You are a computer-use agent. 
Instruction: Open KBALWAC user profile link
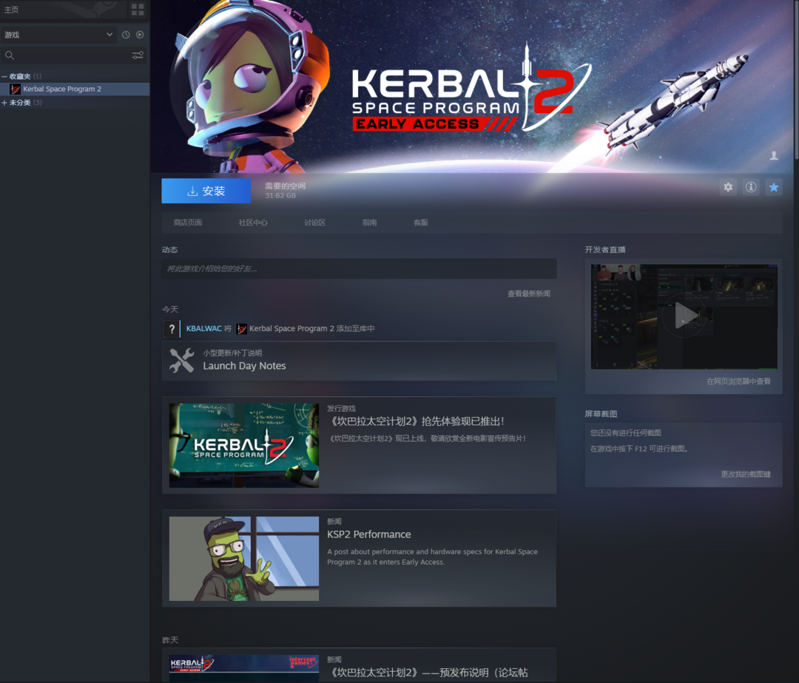pyautogui.click(x=204, y=329)
